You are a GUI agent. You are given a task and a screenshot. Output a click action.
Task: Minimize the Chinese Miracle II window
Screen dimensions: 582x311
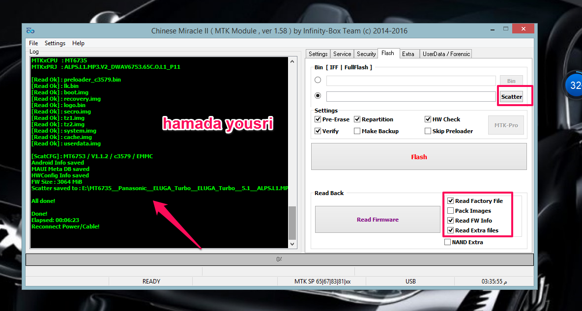click(x=493, y=29)
